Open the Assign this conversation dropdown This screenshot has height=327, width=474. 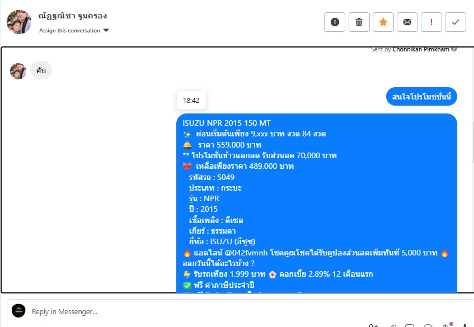[x=73, y=31]
